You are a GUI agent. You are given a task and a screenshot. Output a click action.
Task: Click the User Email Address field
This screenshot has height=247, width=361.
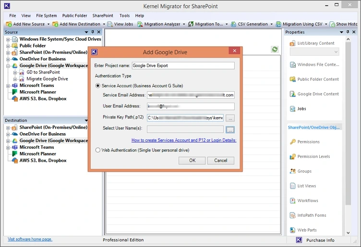191,106
